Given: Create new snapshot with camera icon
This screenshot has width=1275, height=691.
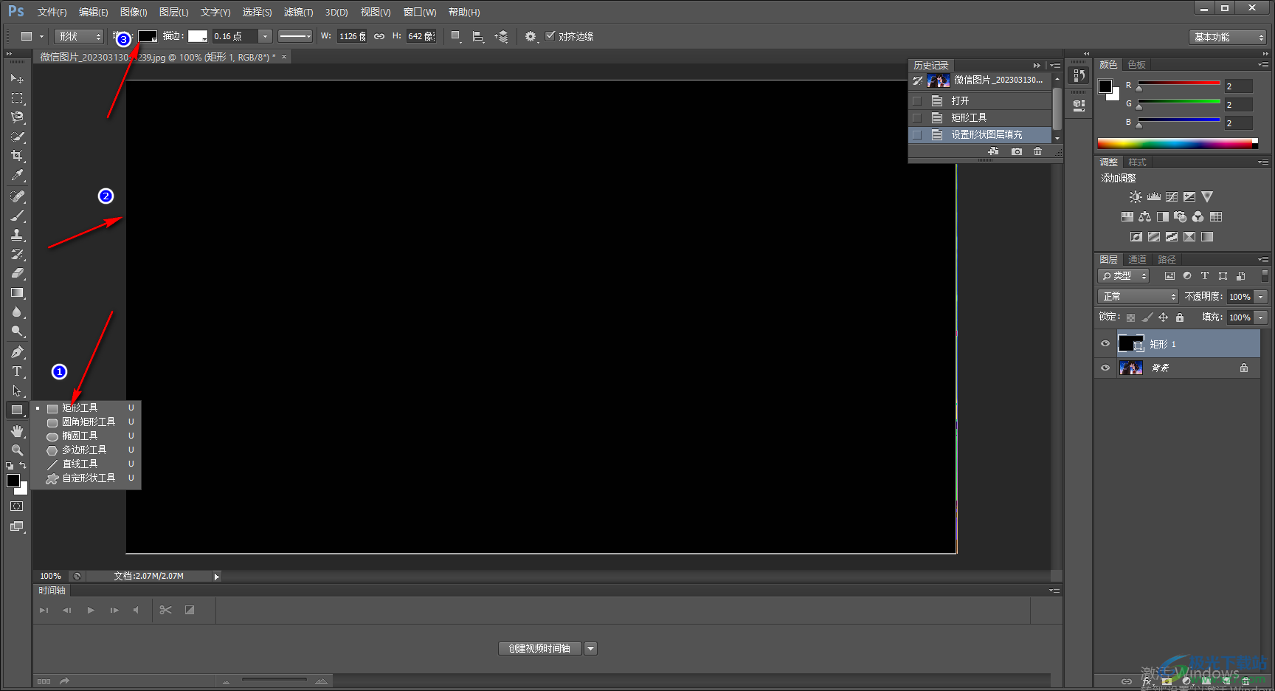Looking at the screenshot, I should [1017, 151].
